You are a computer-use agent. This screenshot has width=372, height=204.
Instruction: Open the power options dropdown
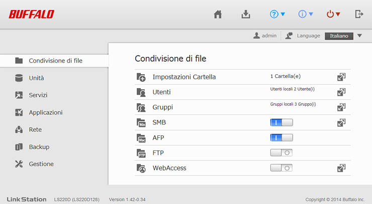click(x=333, y=15)
